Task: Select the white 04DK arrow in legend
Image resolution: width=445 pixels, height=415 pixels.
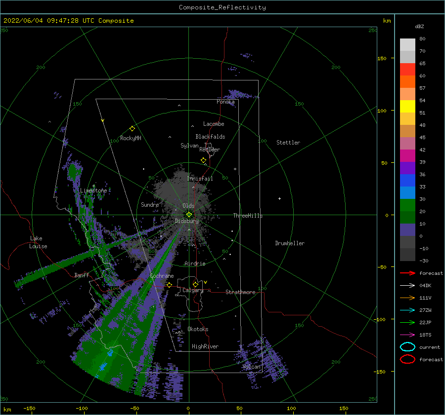Action: coord(407,286)
